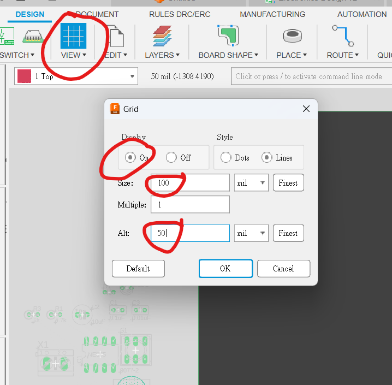Click the Default button in Grid dialog
The width and height of the screenshot is (392, 385).
138,268
